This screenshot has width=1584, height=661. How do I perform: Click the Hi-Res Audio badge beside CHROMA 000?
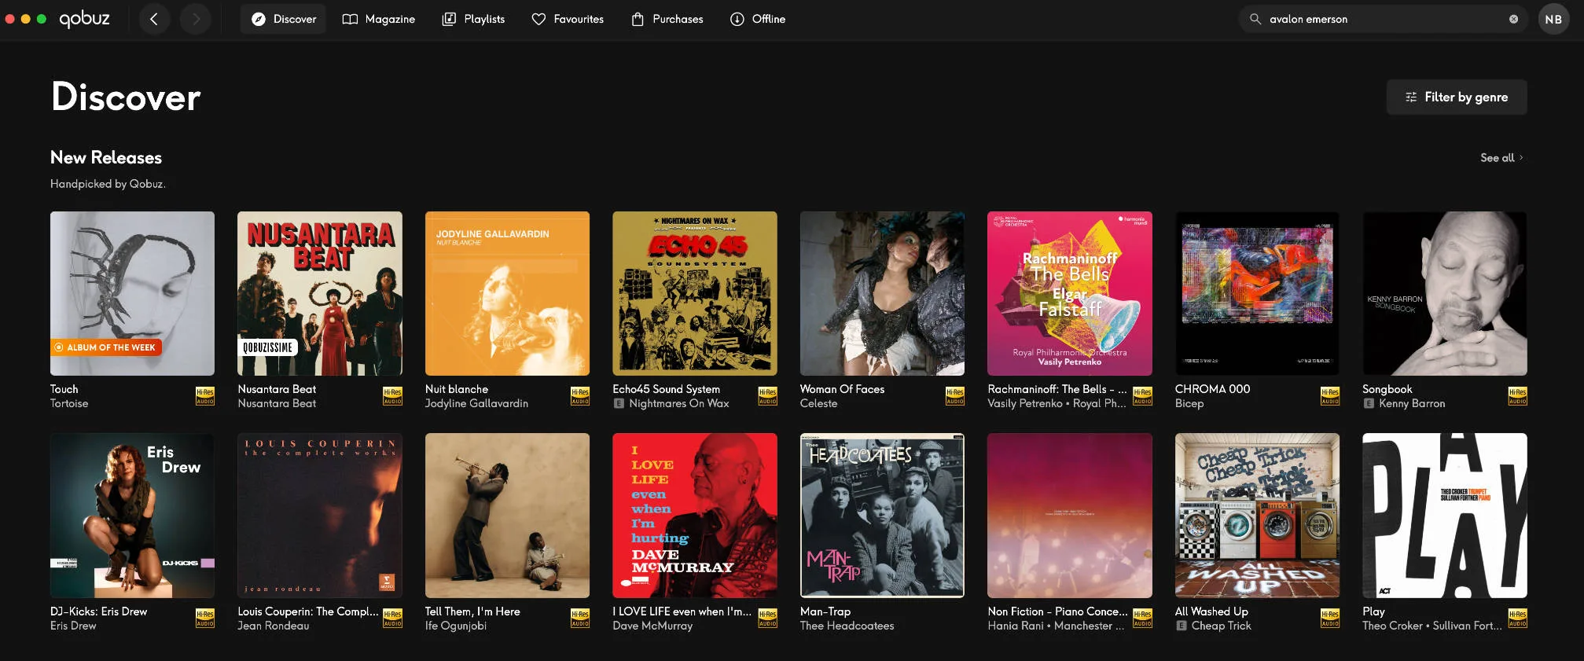coord(1330,396)
